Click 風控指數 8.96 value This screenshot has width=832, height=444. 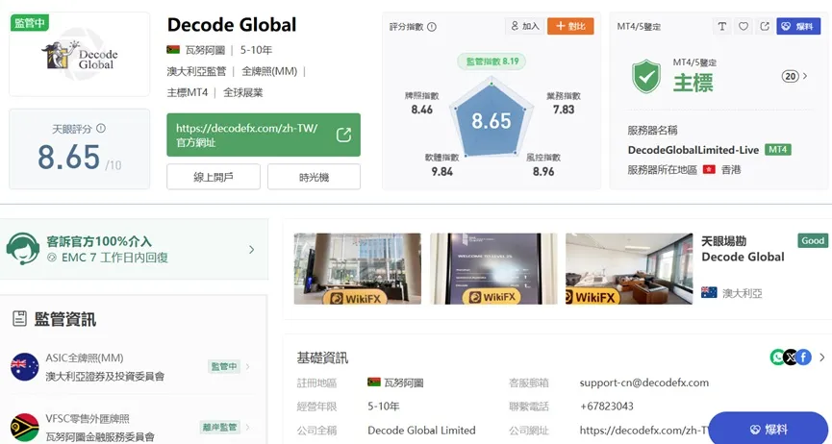[543, 171]
